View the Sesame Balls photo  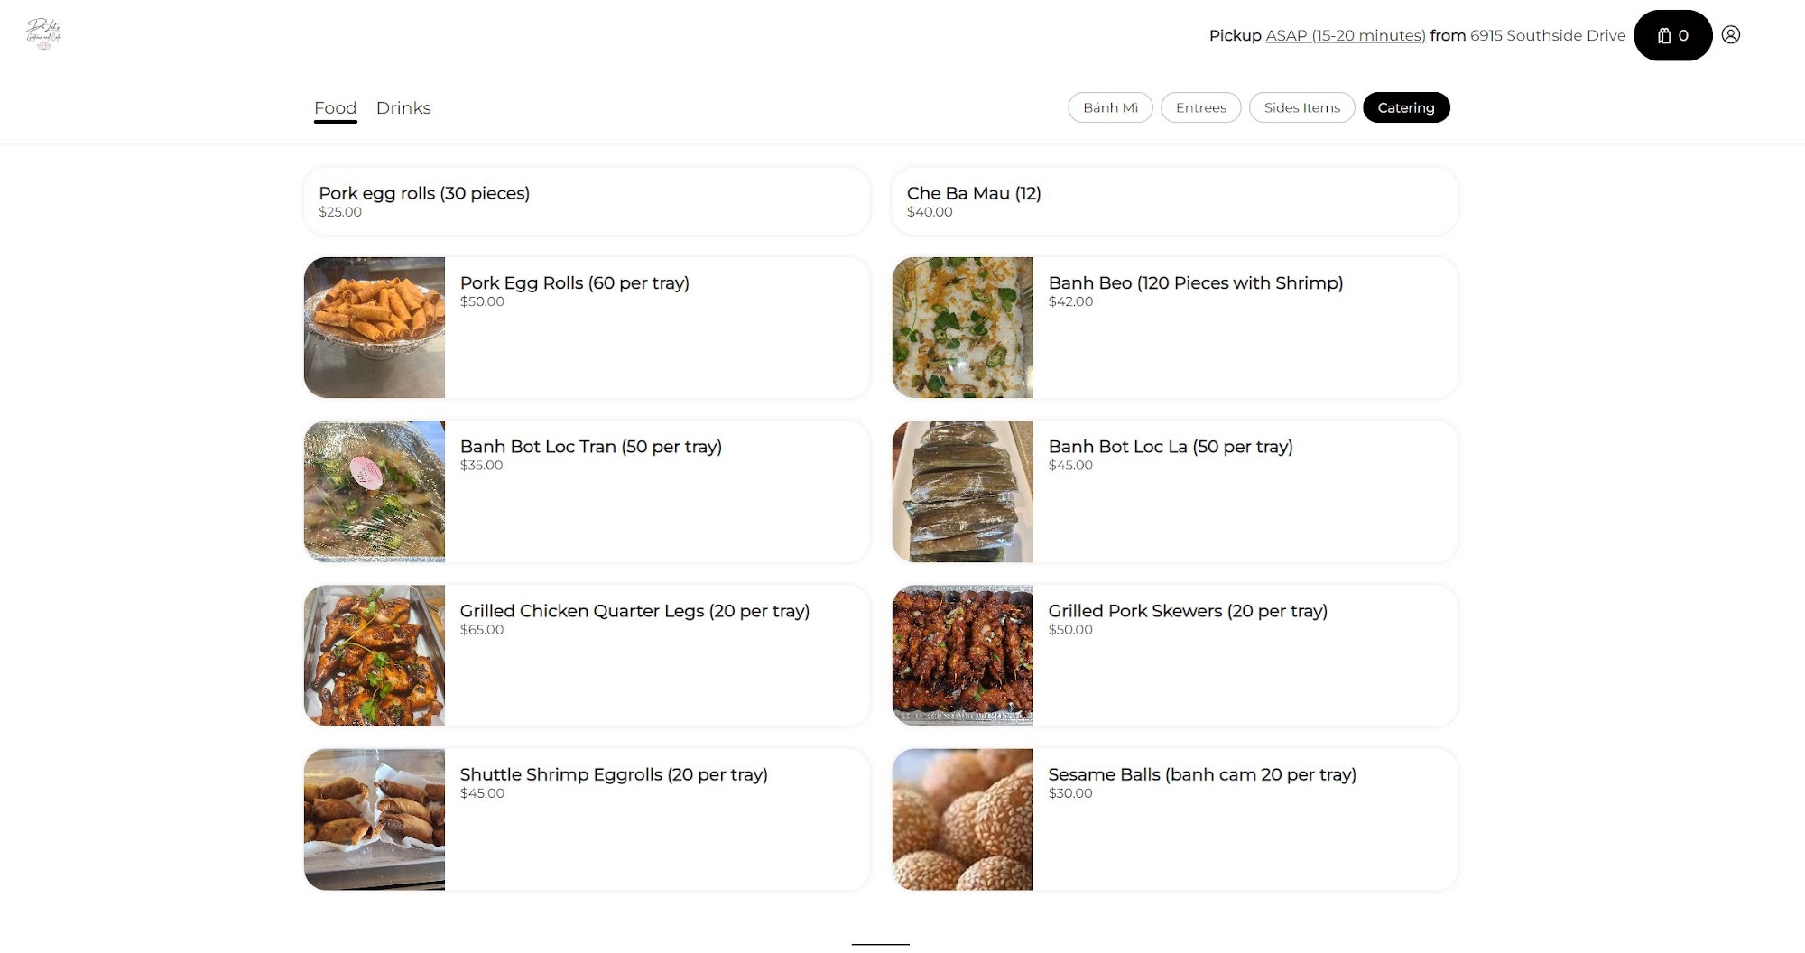962,819
